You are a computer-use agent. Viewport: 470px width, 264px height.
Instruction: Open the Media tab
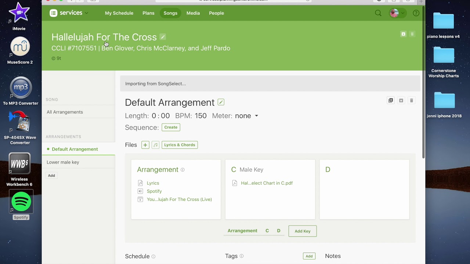point(193,13)
